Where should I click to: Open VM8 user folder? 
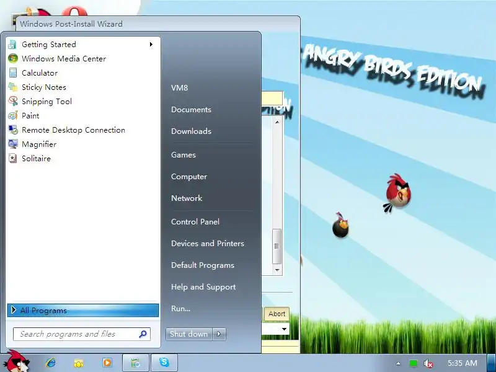click(179, 87)
